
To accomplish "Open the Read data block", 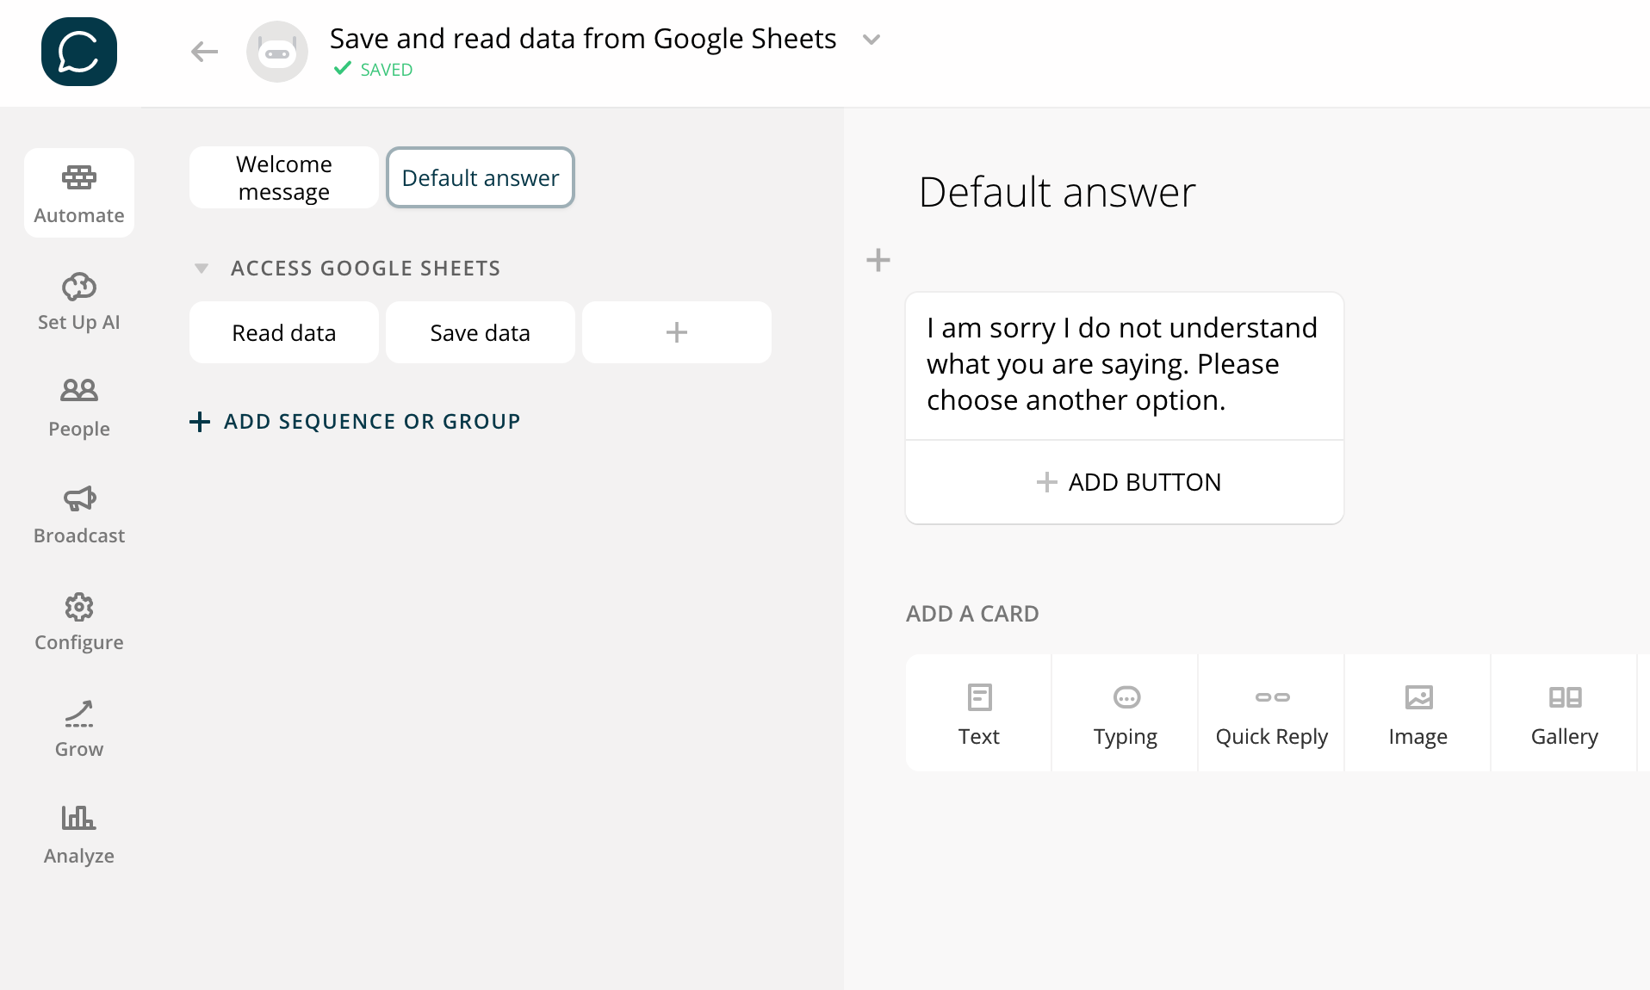I will click(x=284, y=333).
